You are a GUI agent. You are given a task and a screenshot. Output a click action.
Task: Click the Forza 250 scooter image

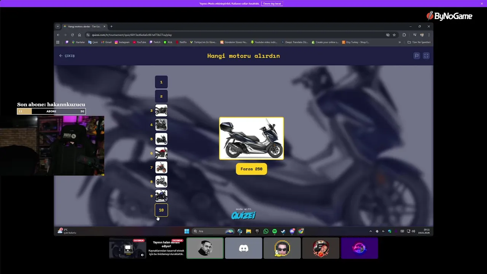coord(251,138)
